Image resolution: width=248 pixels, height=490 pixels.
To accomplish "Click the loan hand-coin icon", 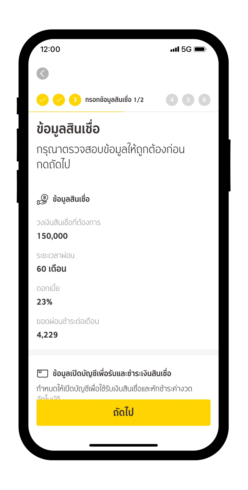I will (43, 199).
